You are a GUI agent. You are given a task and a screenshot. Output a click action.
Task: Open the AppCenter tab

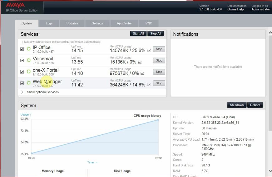tap(124, 23)
